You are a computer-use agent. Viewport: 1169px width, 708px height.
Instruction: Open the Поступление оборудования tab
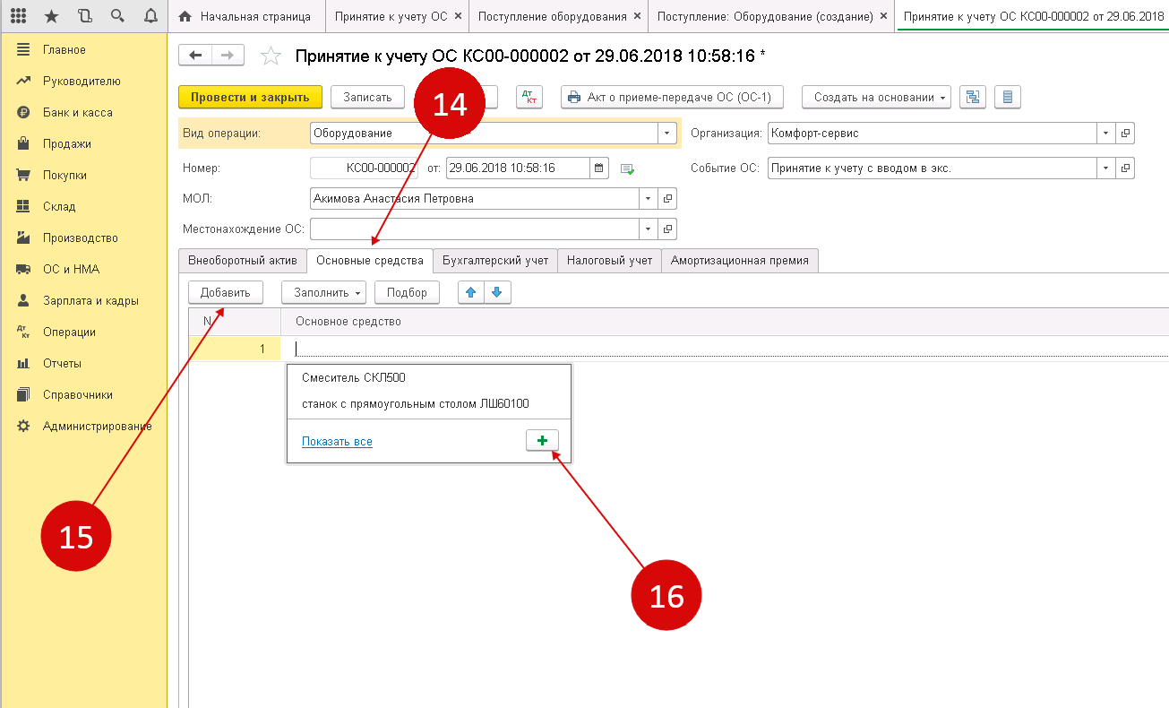(x=552, y=16)
